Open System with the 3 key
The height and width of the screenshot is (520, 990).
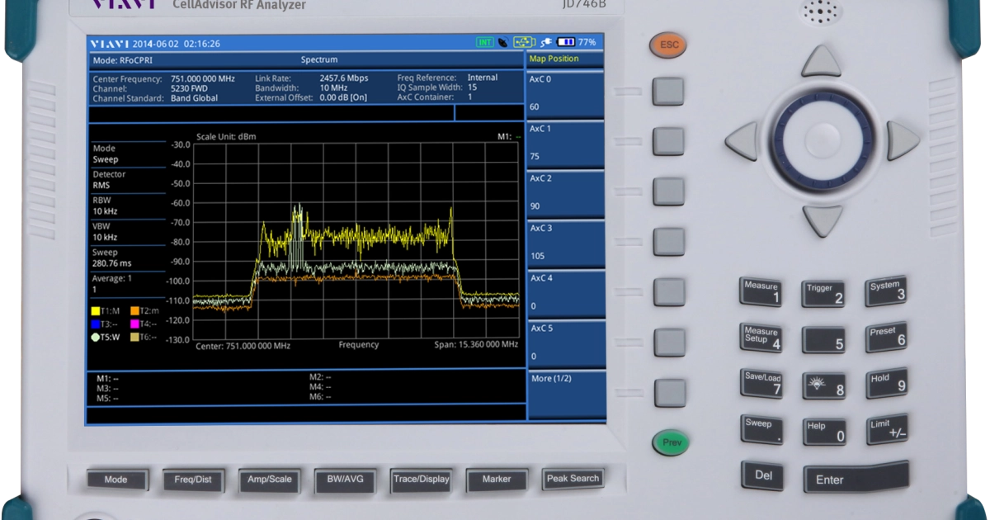887,291
